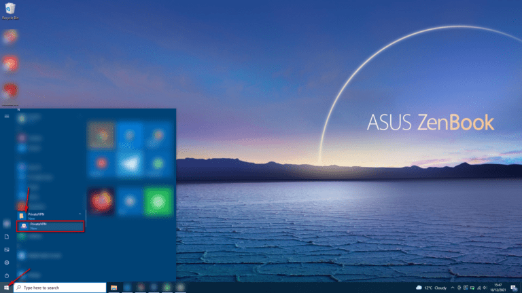Click the user account icon in Start sidebar
522x293 pixels.
pyautogui.click(x=7, y=223)
